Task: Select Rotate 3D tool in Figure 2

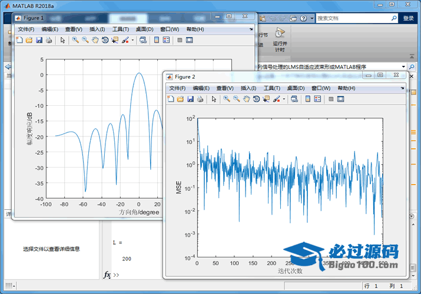Action: [256, 99]
